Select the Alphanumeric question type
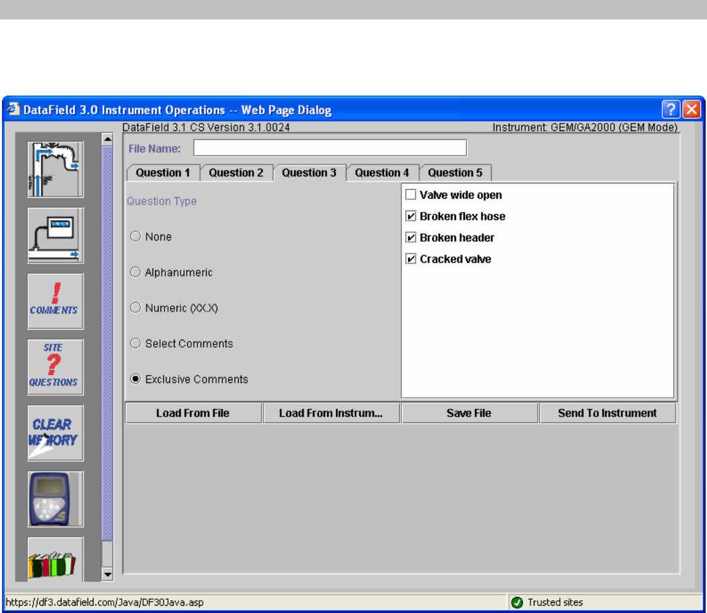Screen dimensions: 707x613 pos(135,272)
